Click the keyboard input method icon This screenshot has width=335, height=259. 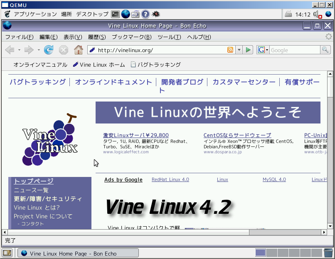(x=288, y=14)
